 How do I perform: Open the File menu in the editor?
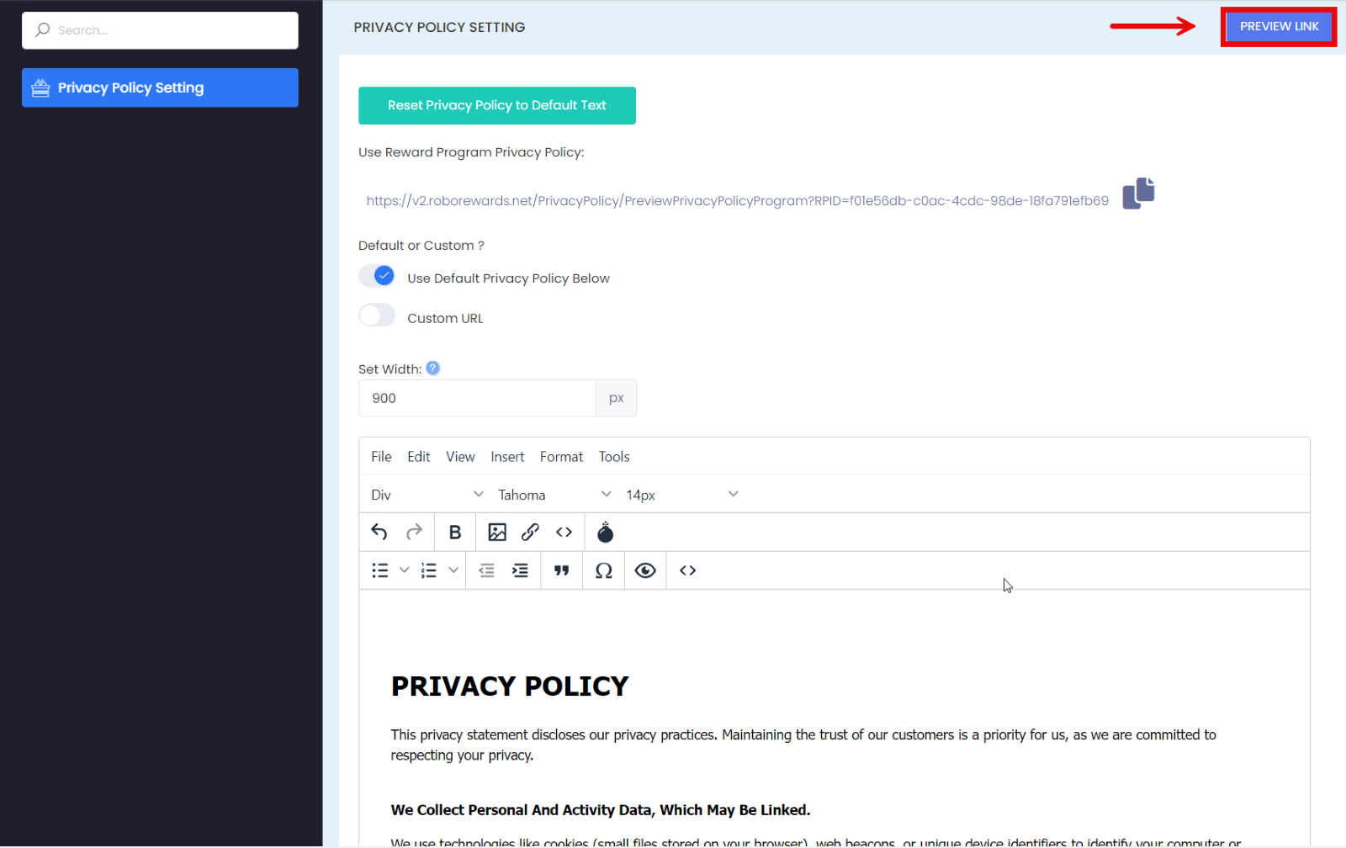pos(381,457)
